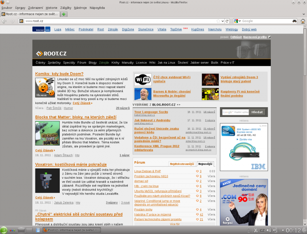Open Voxatron: kostičková mánie pokračuje headline
The height and width of the screenshot is (234, 307).
click(71, 165)
